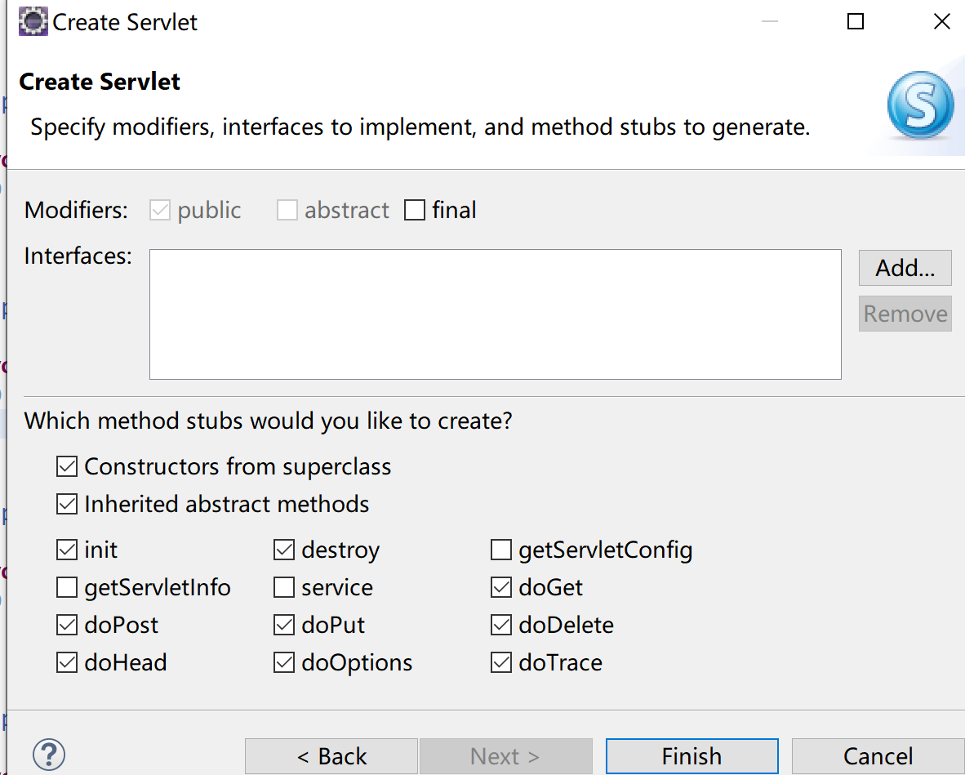Click the servlet wizard S logo
The height and width of the screenshot is (775, 965).
pyautogui.click(x=920, y=105)
